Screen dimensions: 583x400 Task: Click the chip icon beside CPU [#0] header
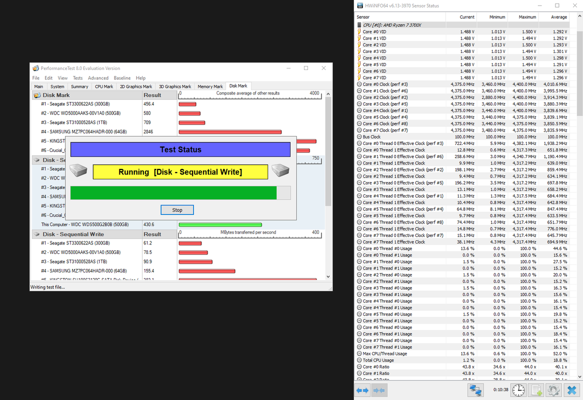[359, 25]
